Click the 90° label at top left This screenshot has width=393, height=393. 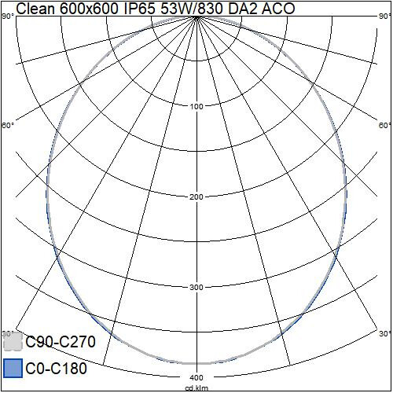[8, 17]
